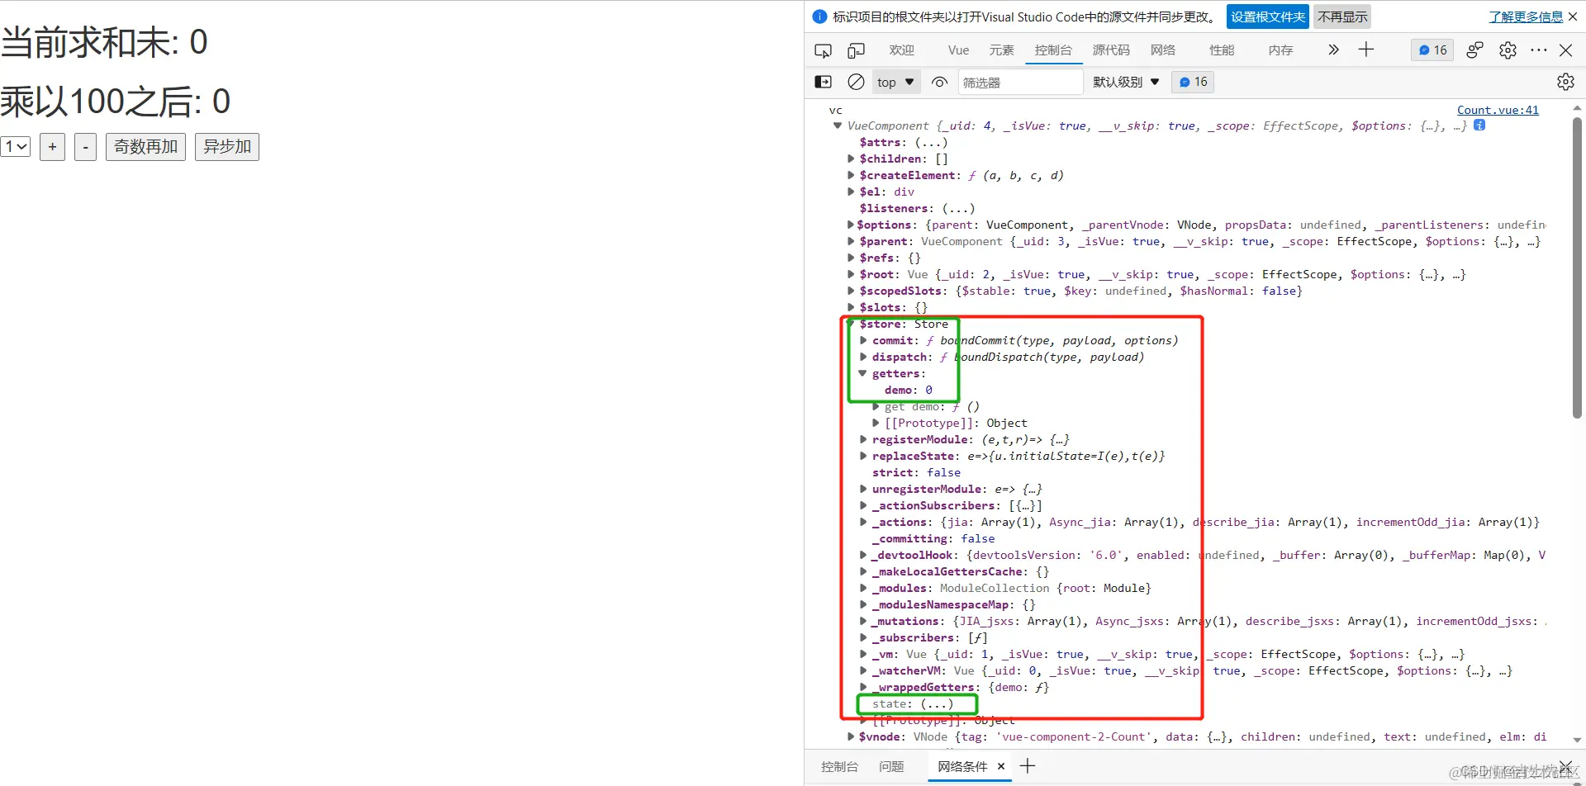Close the 网络条件 drawer tab
The width and height of the screenshot is (1586, 786).
tap(1001, 766)
